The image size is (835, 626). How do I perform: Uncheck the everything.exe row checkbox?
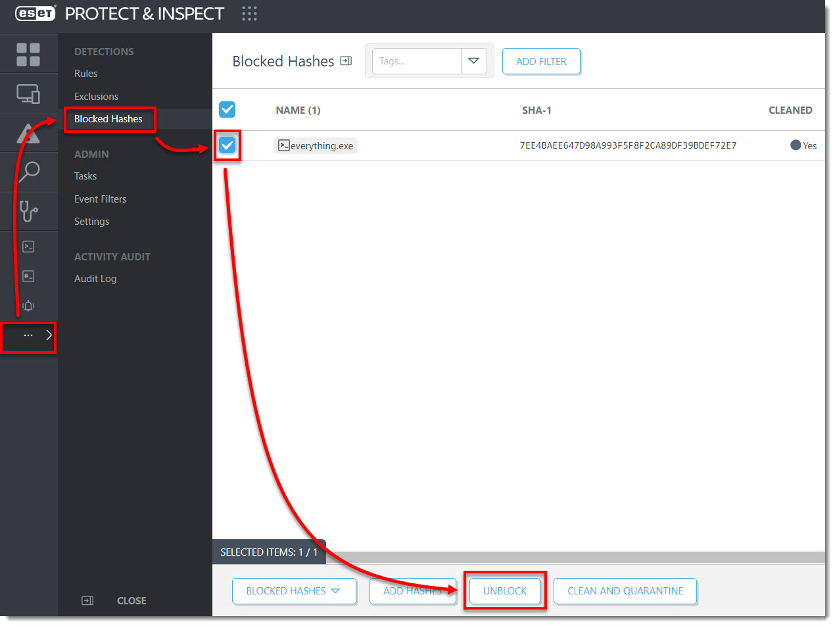pos(227,145)
